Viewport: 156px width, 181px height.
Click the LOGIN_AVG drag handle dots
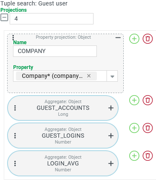coord(15,163)
